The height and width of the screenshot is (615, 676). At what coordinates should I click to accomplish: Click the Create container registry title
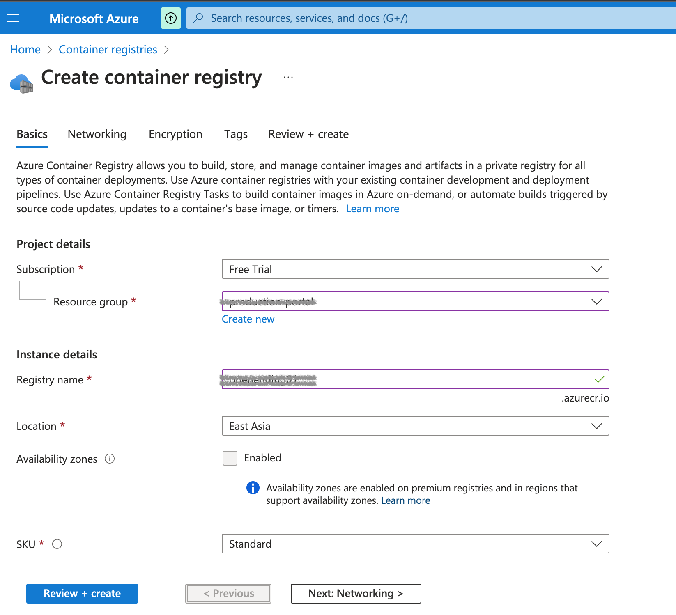pos(152,78)
